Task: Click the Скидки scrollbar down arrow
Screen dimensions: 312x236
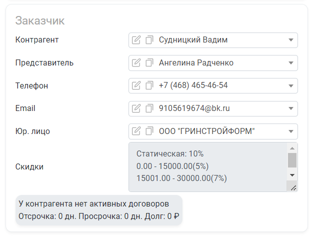Action: 292,175
